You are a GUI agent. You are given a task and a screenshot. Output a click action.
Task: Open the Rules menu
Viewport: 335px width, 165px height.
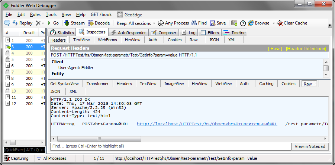35,14
